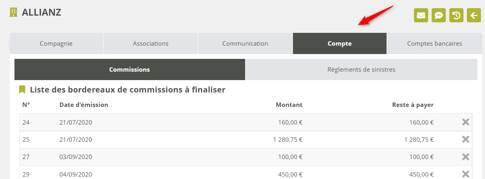This screenshot has width=485, height=179.
Task: Switch to Règlements de sinistres sub-tab
Action: click(361, 70)
